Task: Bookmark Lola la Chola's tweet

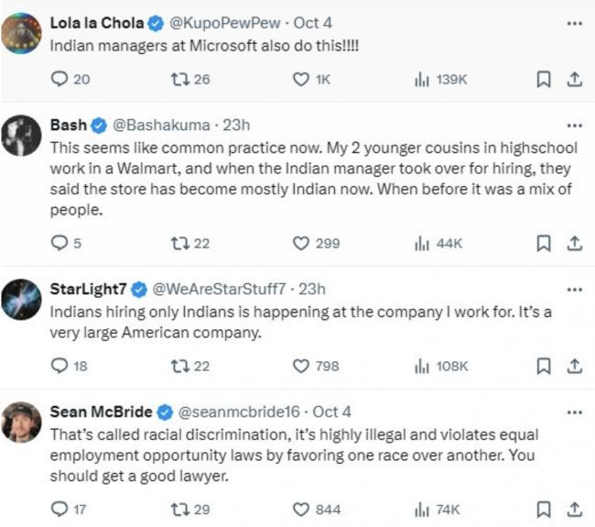Action: [x=544, y=80]
